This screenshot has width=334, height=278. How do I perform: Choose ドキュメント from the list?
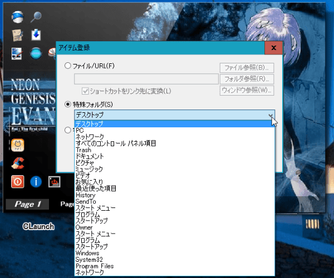tap(174, 156)
